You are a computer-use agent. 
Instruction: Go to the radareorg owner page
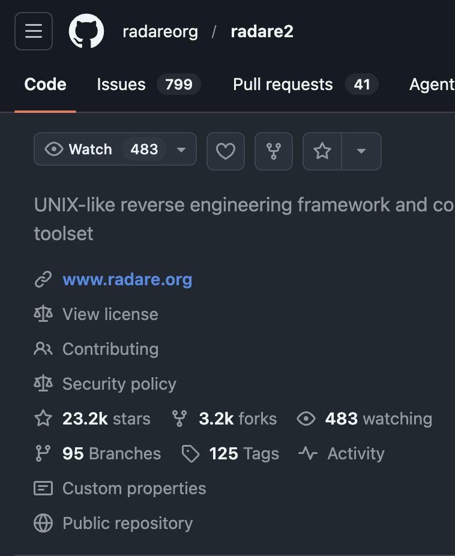point(160,32)
